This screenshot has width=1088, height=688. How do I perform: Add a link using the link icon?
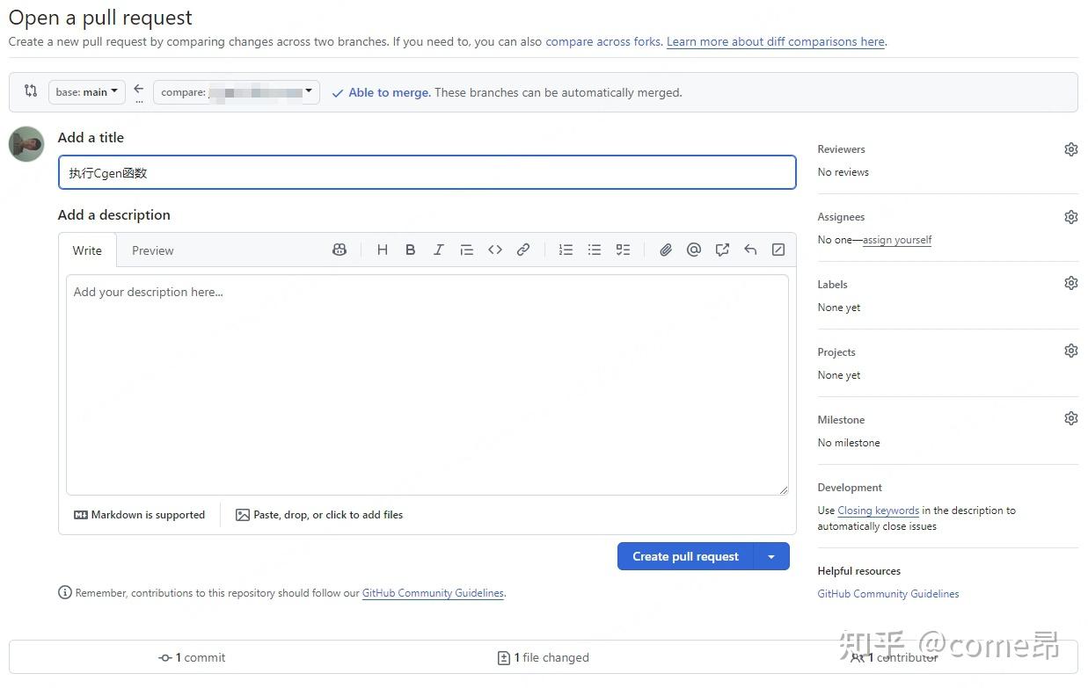click(523, 250)
